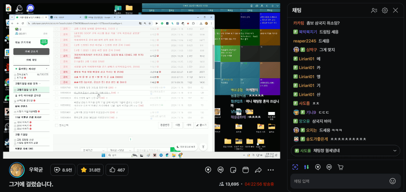Screen dimensions: 406x192
Task: Open chat settings gear icon
Action: coord(385,10)
